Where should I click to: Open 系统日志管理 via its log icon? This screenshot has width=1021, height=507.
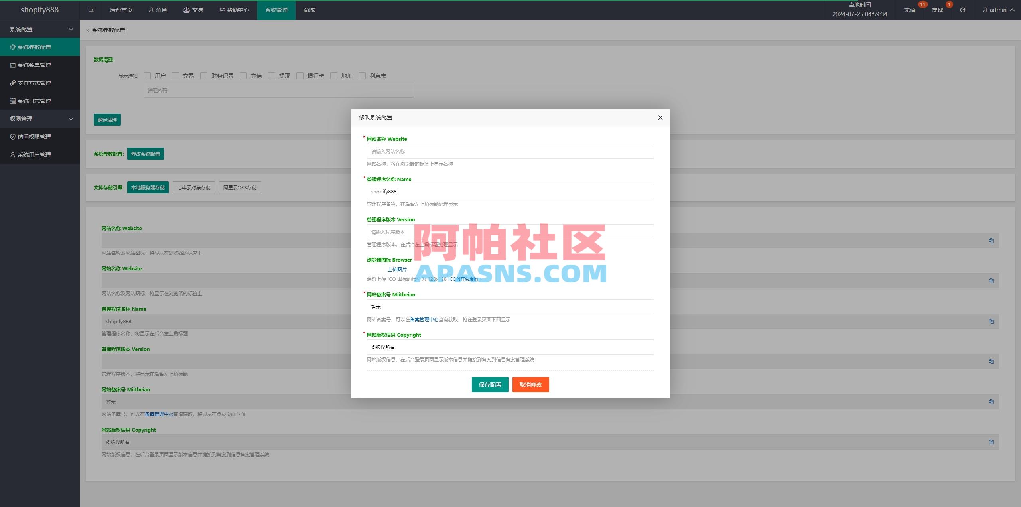(x=12, y=101)
